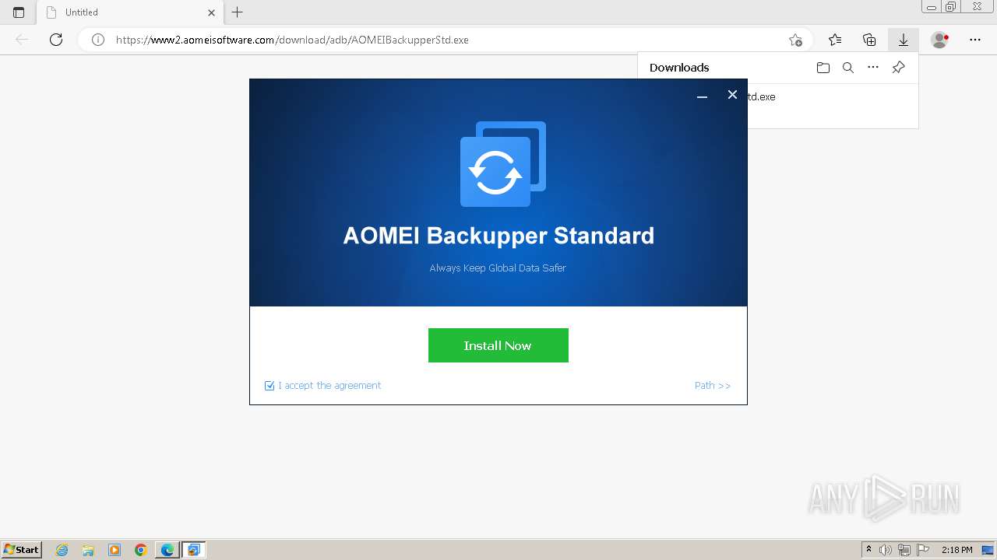Click the downloaded file name ending td.exe
Screen dimensions: 997x560
761,97
